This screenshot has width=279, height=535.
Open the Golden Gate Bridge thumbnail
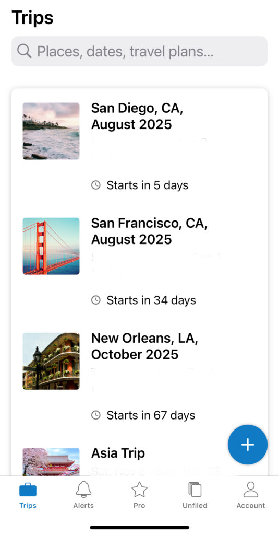(x=51, y=246)
